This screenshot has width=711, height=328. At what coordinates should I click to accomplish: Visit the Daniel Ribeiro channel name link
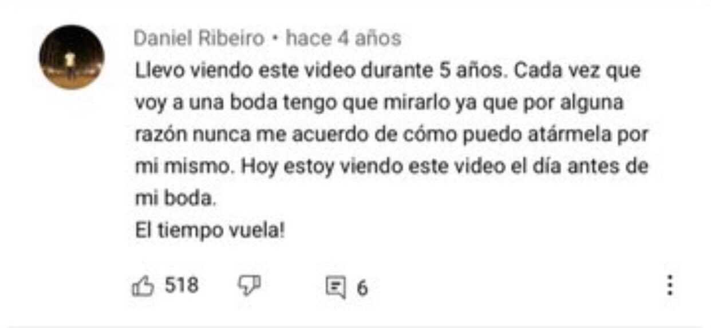tap(199, 39)
